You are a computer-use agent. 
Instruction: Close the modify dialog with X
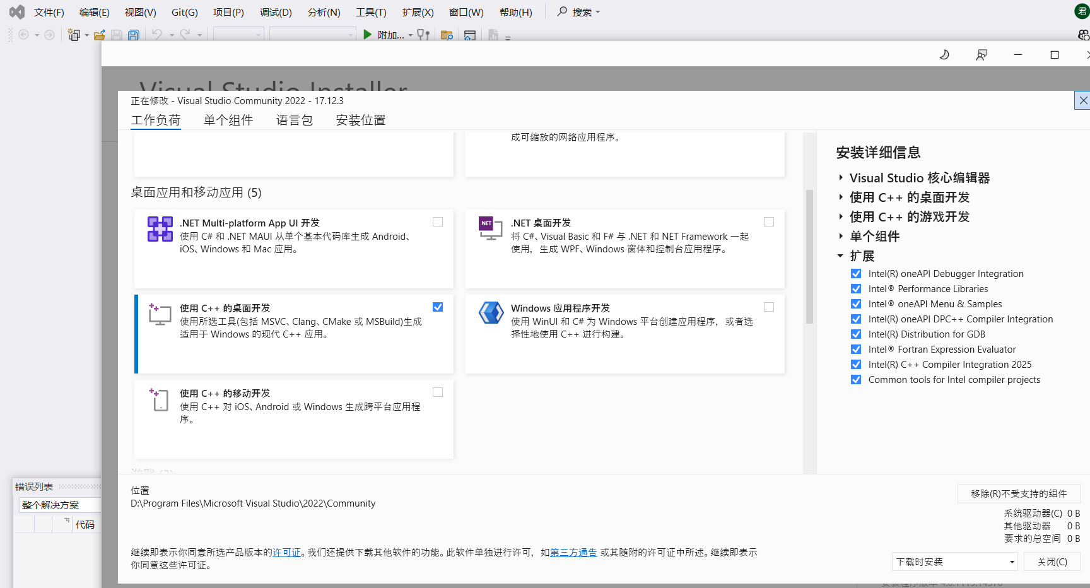click(x=1082, y=100)
